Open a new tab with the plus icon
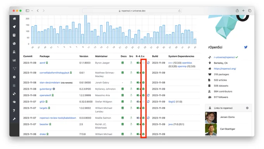This screenshot has height=149, width=264. click(243, 10)
